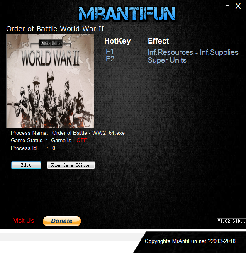
Task: Open the Show Game Editor button
Action: coord(71,165)
